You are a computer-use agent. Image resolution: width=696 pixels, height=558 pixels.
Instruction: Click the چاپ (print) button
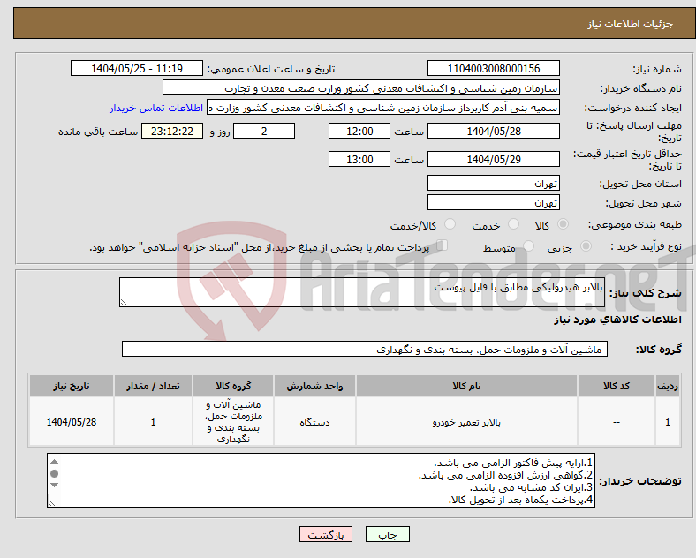(x=387, y=534)
